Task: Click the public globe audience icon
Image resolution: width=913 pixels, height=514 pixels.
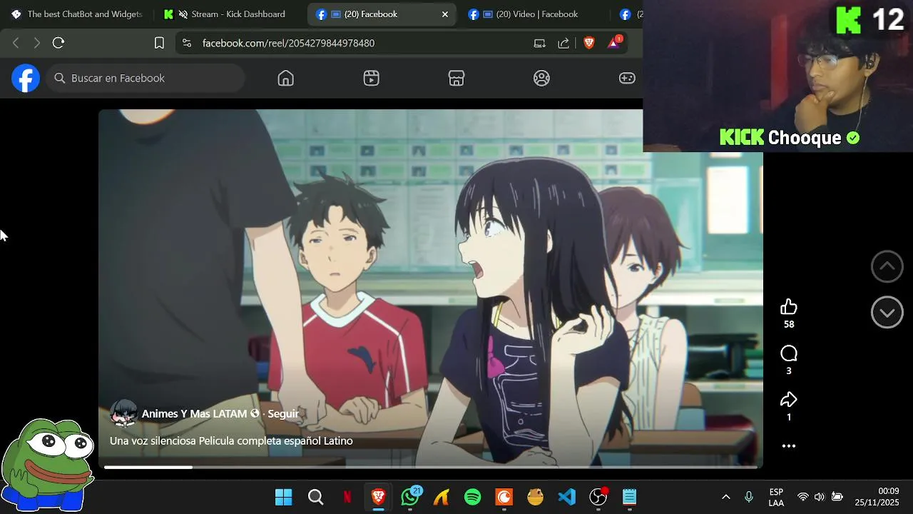Action: (x=255, y=414)
